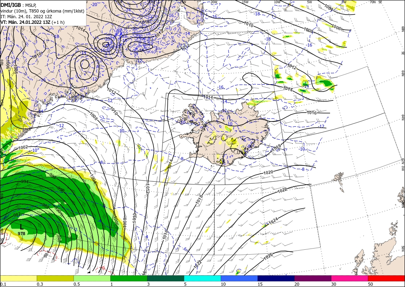Click the "978" central pressure value
The image size is (405, 287).
point(21,234)
